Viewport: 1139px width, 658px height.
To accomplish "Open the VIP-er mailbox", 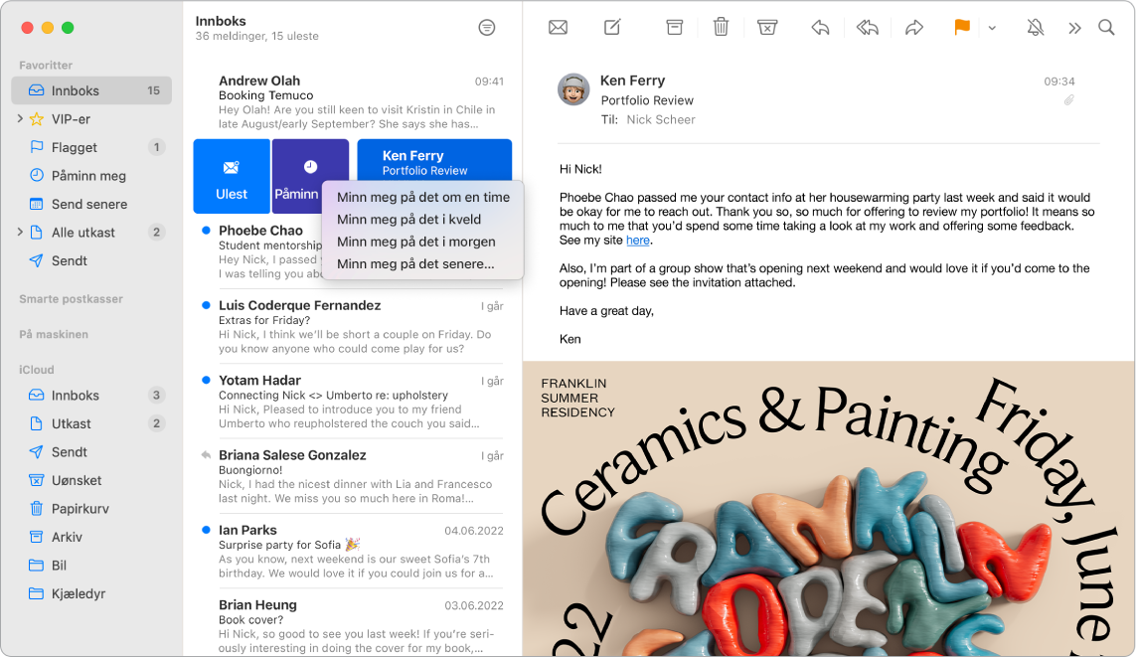I will (x=91, y=119).
